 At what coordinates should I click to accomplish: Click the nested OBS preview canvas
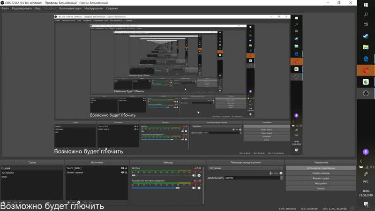[x=178, y=84]
